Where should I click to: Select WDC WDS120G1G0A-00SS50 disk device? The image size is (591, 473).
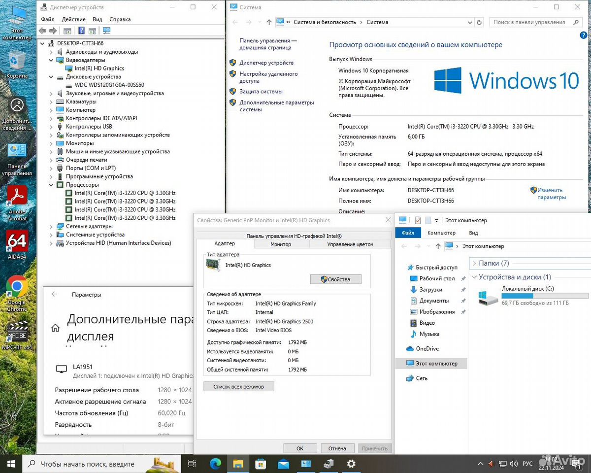tap(109, 85)
